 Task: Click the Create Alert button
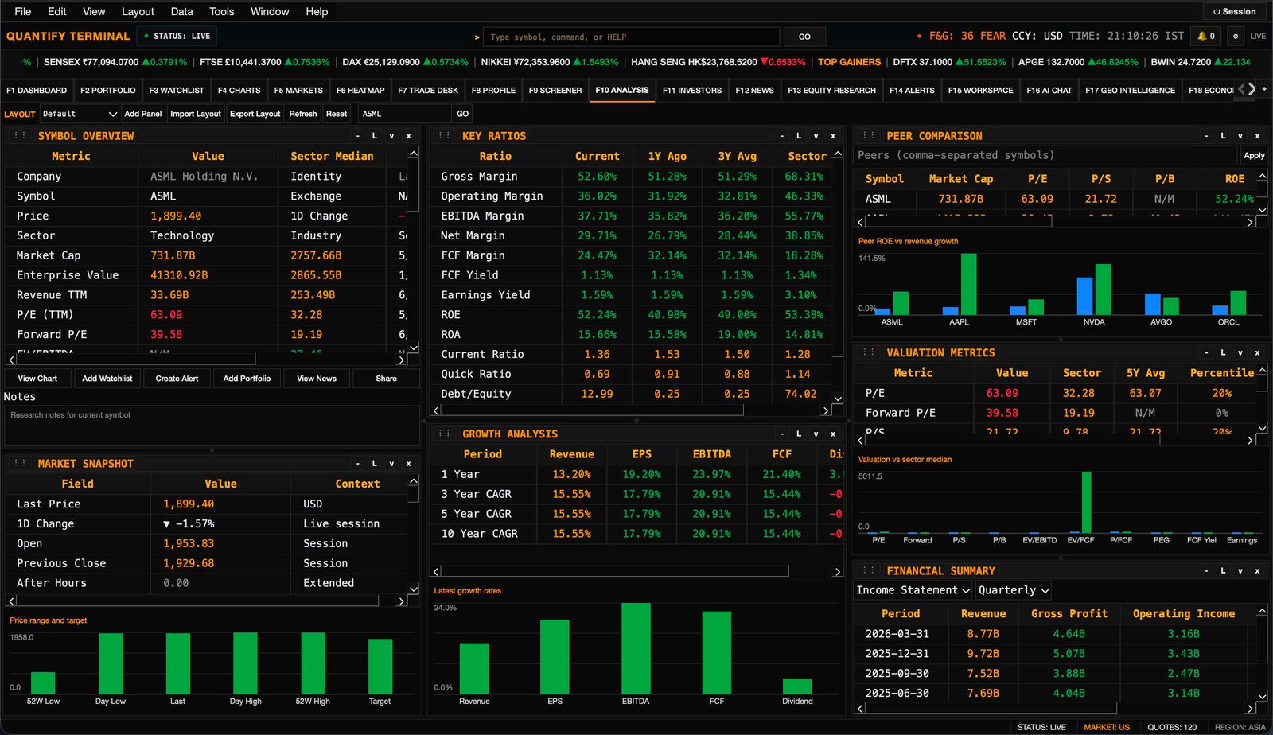coord(177,379)
